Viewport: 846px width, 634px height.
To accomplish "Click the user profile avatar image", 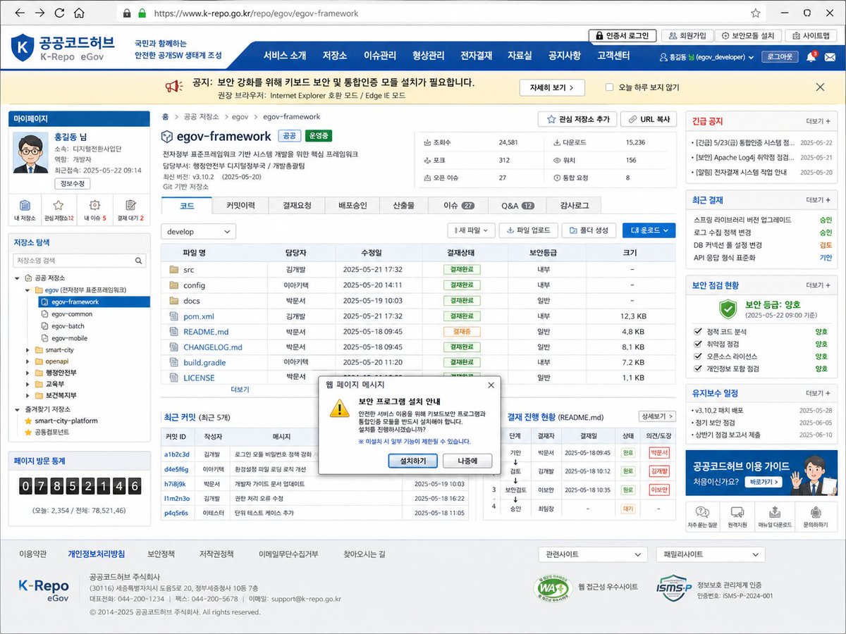I will pos(30,154).
